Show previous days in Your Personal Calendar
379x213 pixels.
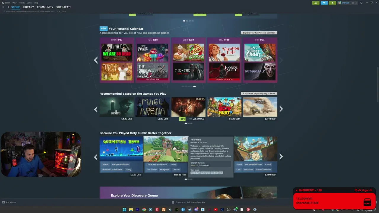(x=96, y=60)
